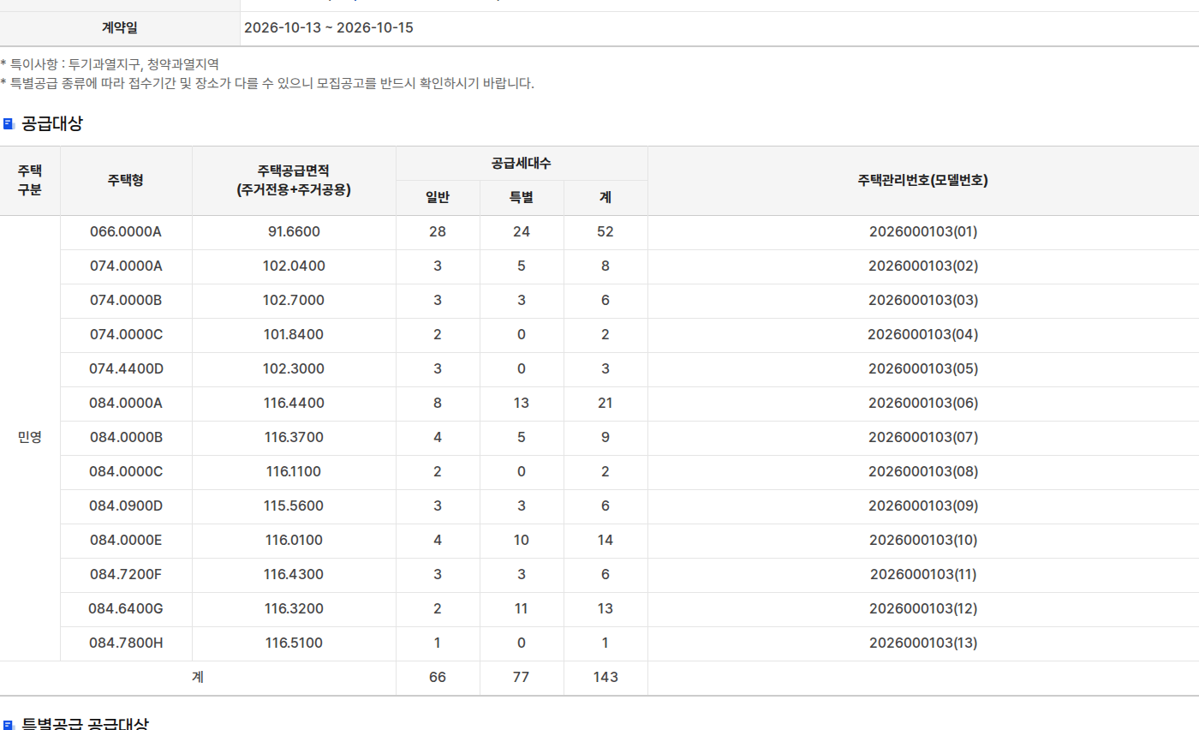
Task: Select housing type 074.4400D
Action: (x=126, y=369)
